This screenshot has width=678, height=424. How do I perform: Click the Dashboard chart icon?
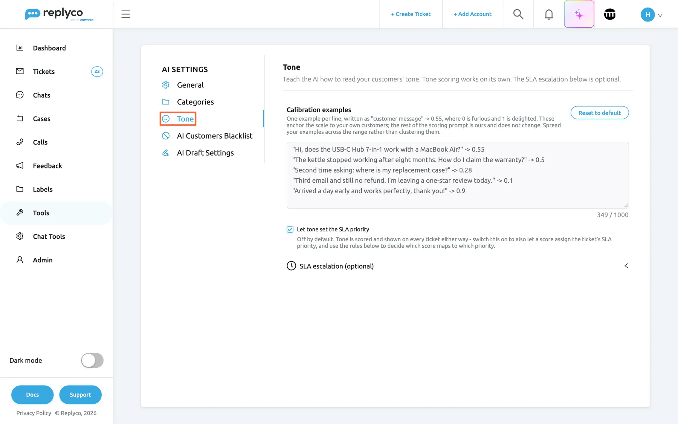pyautogui.click(x=20, y=48)
